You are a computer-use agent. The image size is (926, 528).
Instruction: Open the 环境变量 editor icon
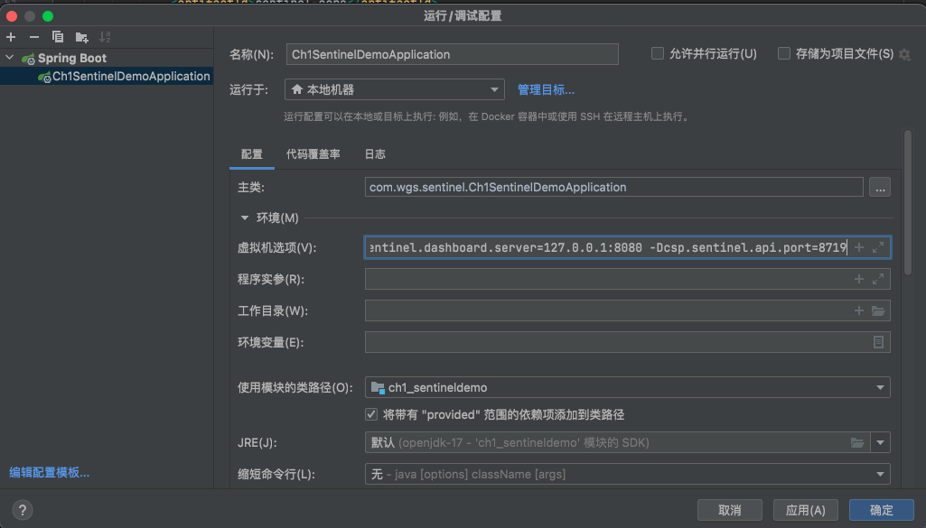click(877, 343)
